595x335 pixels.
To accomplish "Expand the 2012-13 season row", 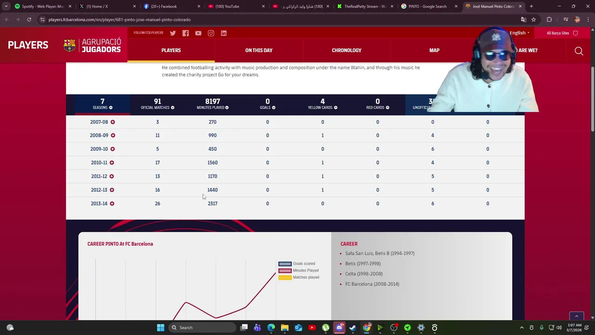I will coord(112,190).
